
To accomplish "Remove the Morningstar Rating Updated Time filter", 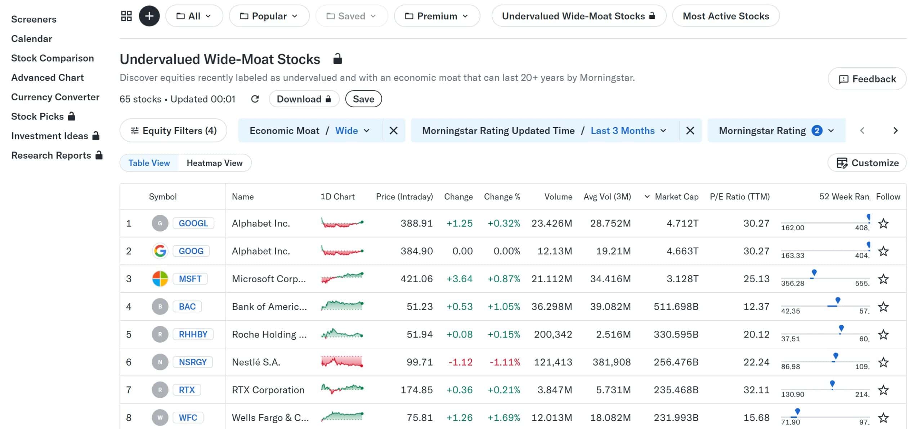I will (690, 131).
